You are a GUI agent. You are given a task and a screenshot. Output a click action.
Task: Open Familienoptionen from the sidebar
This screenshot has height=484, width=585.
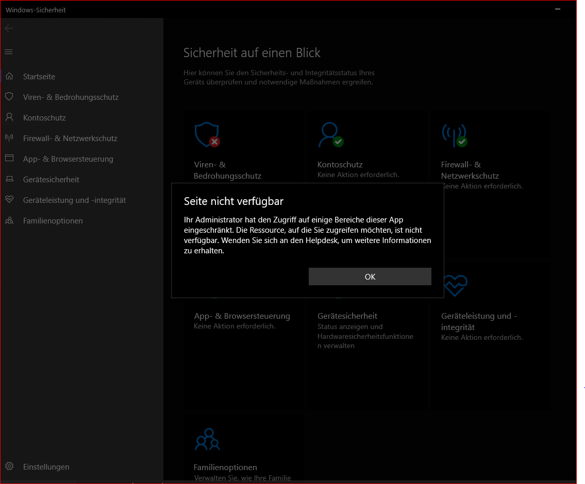(53, 221)
